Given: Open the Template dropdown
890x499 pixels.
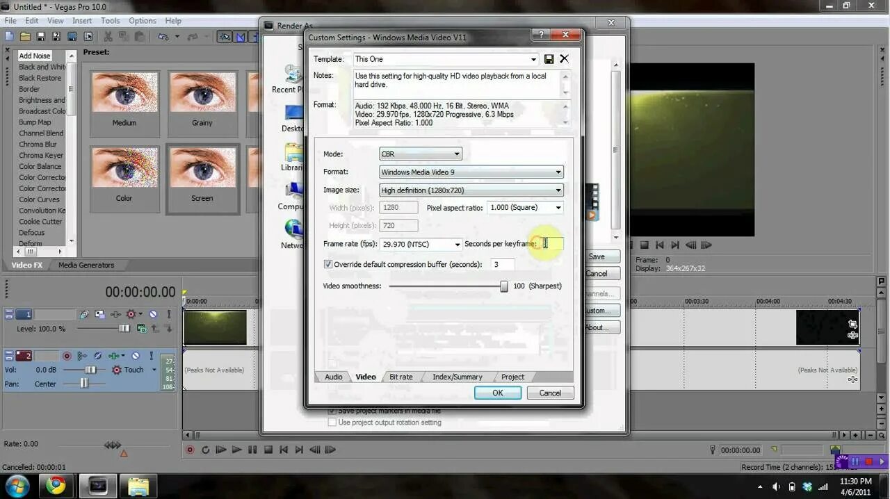Looking at the screenshot, I should (x=533, y=59).
